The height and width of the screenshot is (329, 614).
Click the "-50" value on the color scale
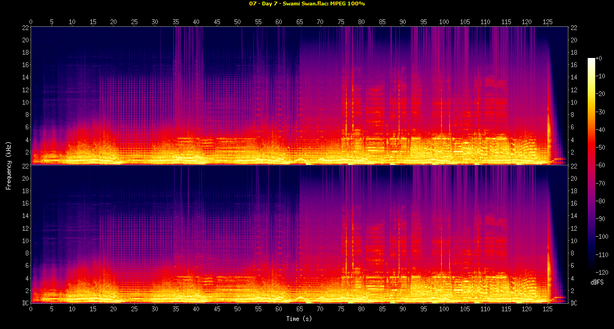[x=600, y=147]
